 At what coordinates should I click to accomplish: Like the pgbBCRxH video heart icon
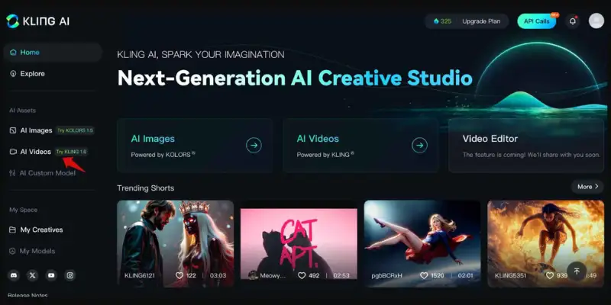click(424, 275)
